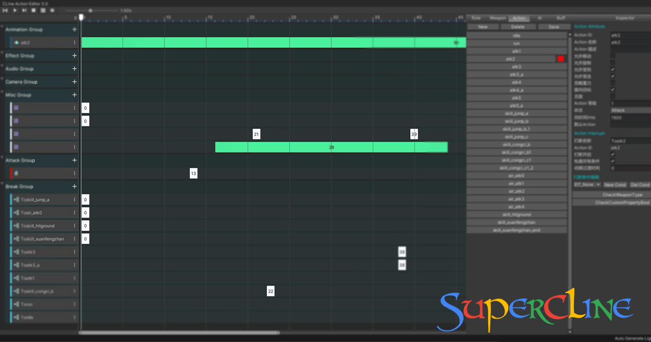Open options menu for Toatk3 track
The width and height of the screenshot is (651, 342).
pos(75,252)
